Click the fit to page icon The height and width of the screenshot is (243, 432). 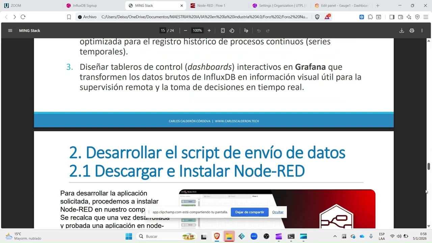[223, 30]
